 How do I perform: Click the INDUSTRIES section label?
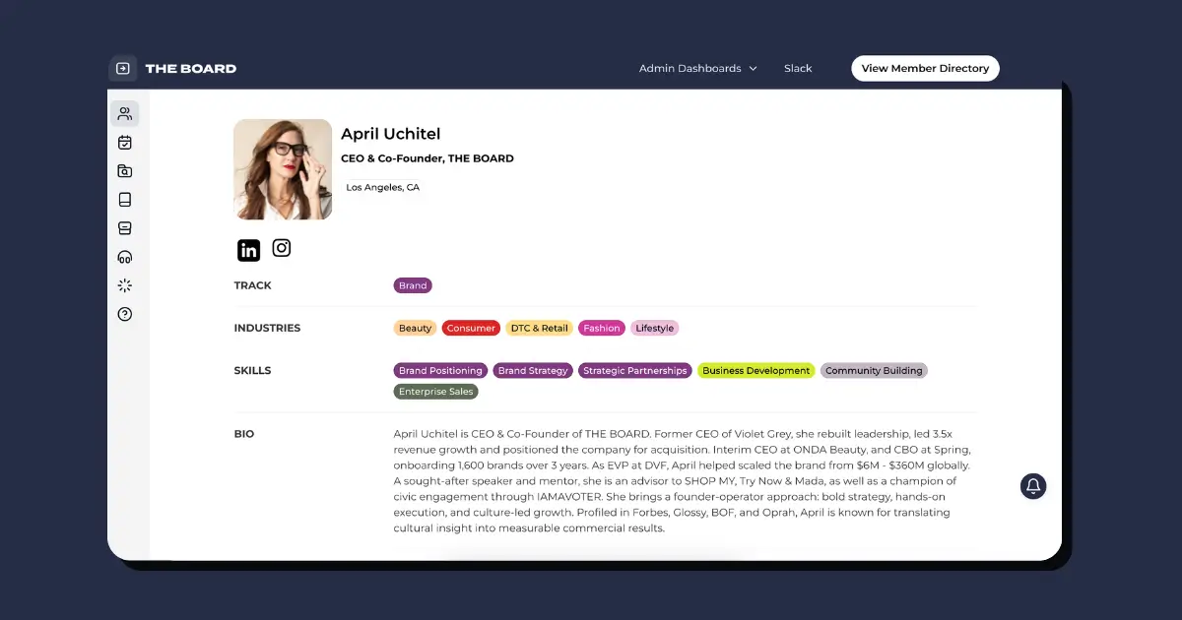point(267,328)
